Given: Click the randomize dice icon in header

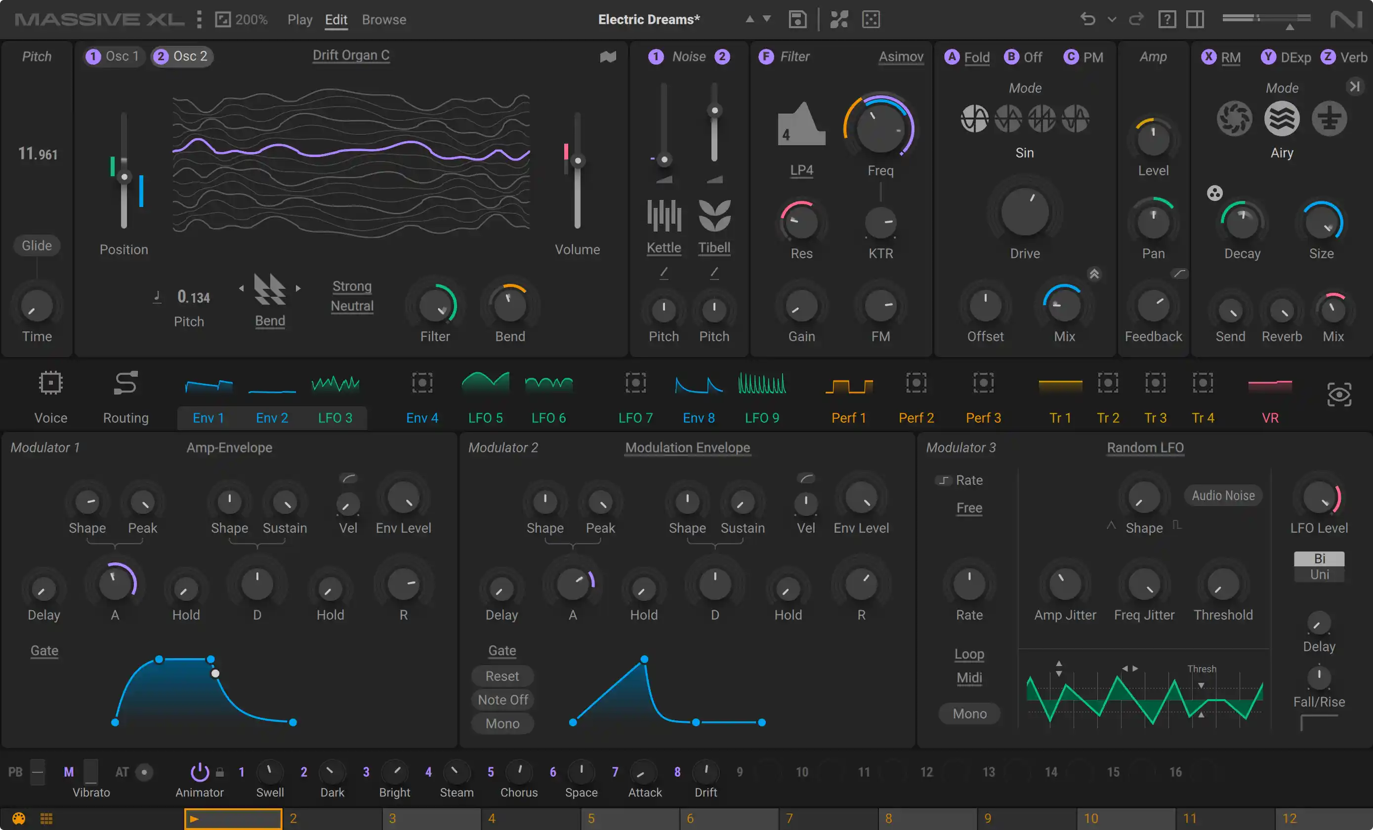Looking at the screenshot, I should [871, 19].
